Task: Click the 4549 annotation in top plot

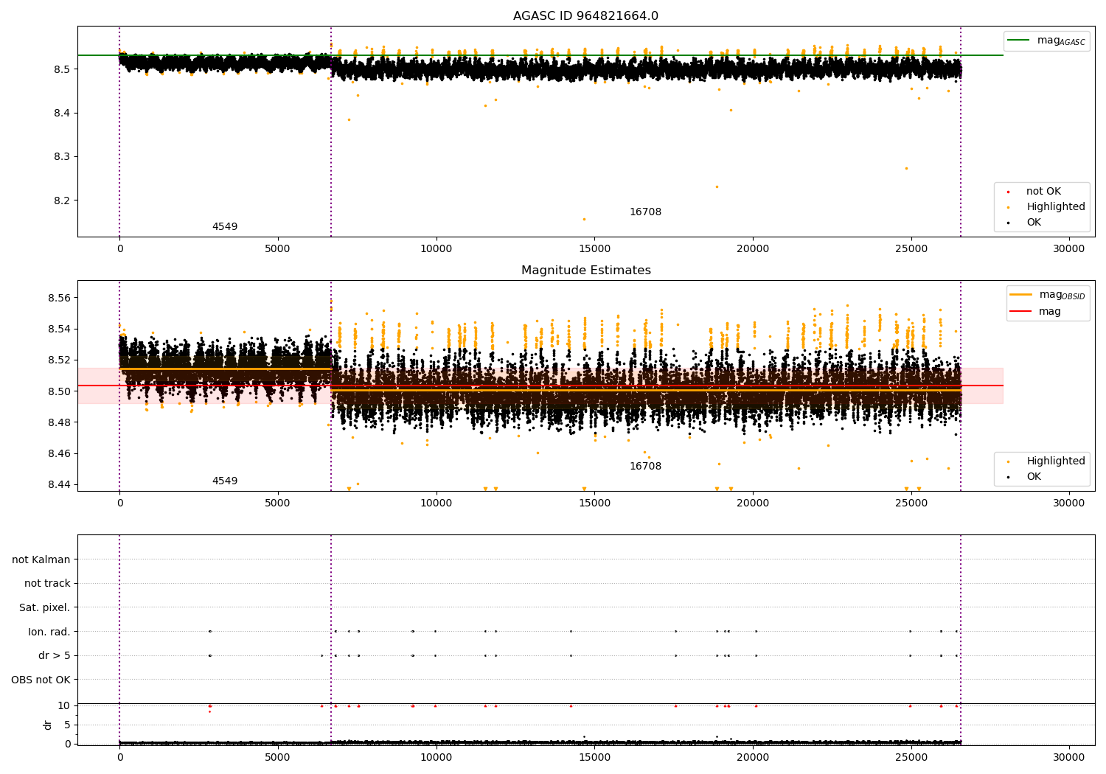Action: [x=225, y=227]
